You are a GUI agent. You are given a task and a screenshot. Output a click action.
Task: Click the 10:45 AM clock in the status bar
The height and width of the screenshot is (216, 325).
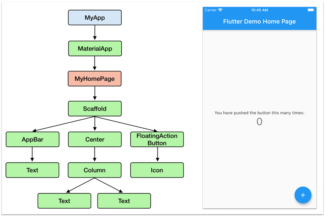pyautogui.click(x=259, y=10)
